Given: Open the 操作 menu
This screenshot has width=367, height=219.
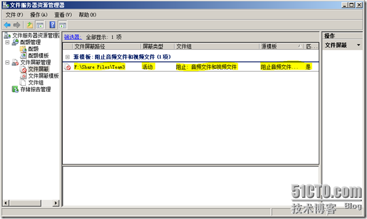Looking at the screenshot, I should tap(39, 15).
